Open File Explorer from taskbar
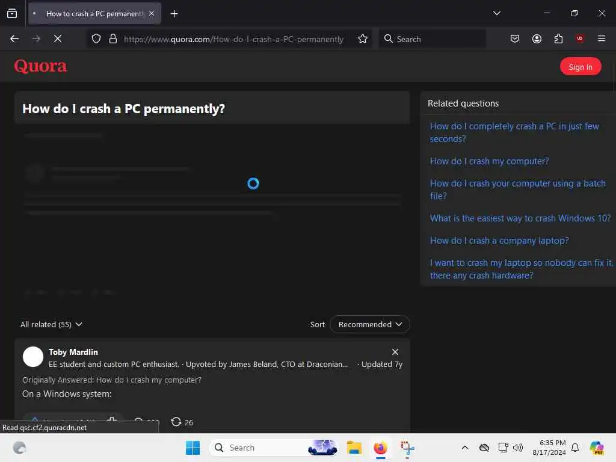 click(354, 448)
